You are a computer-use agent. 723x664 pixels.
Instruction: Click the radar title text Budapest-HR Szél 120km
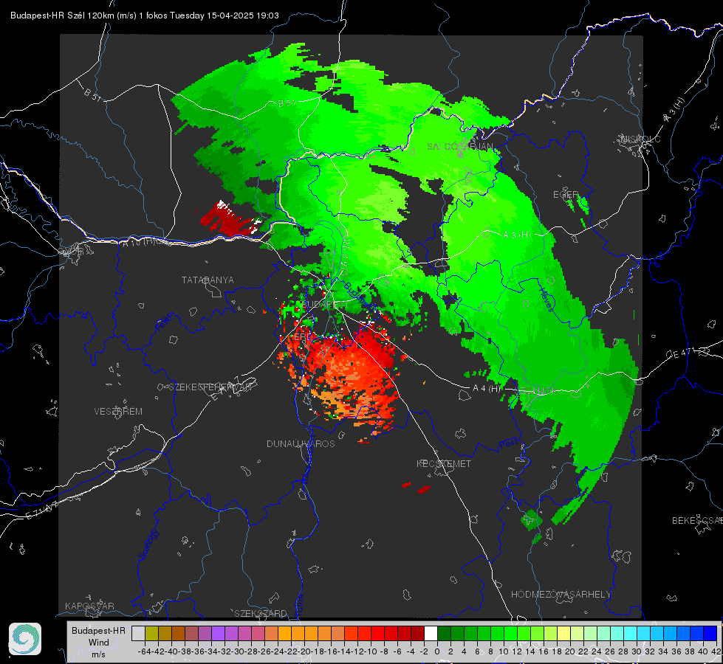[62, 15]
